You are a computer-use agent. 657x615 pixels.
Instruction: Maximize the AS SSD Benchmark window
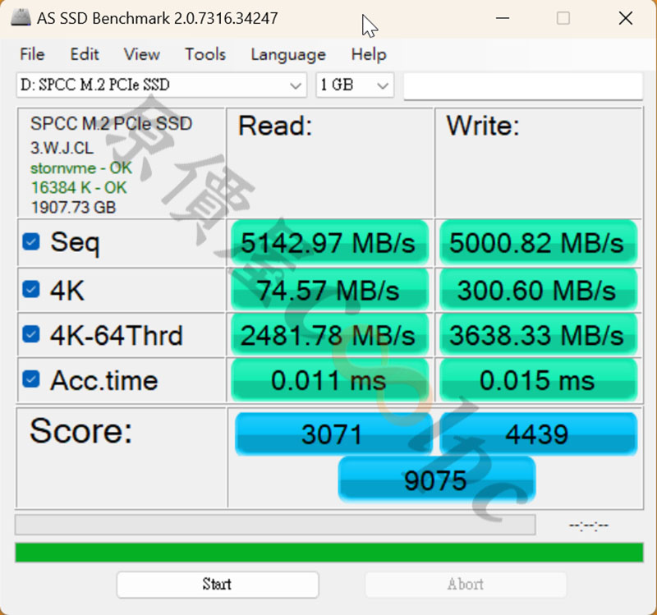point(563,18)
